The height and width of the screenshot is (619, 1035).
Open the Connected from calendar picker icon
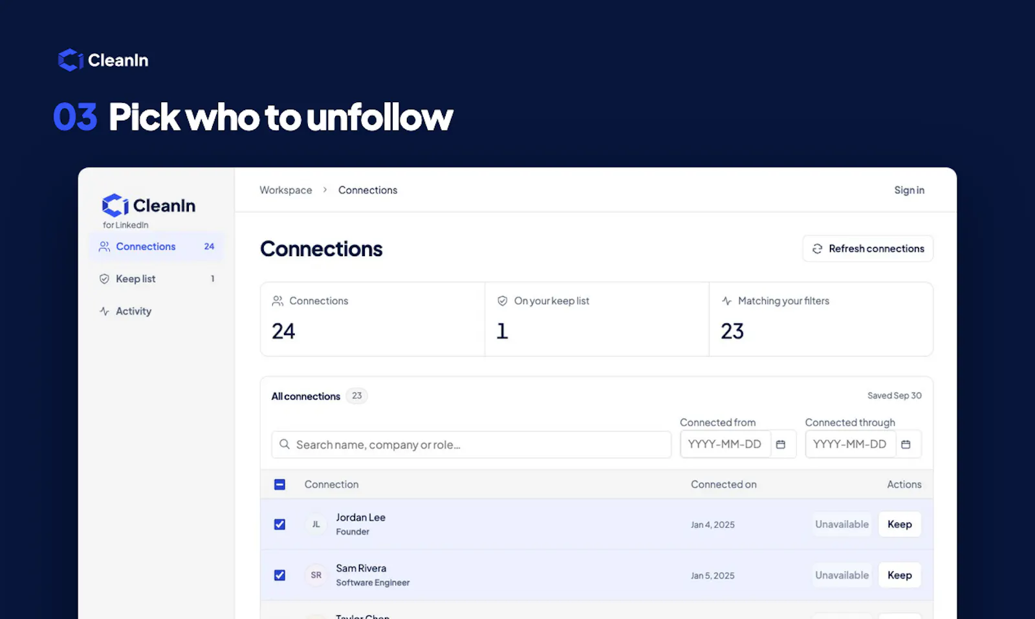[781, 444]
